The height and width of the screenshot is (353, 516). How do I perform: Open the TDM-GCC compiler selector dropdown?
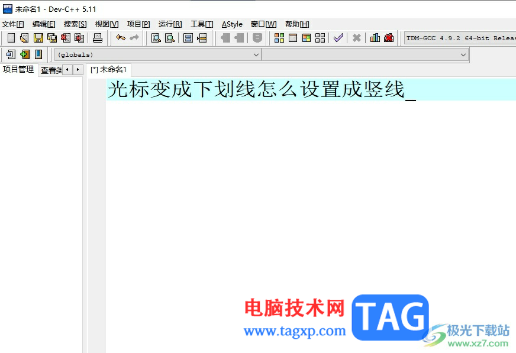(460, 38)
